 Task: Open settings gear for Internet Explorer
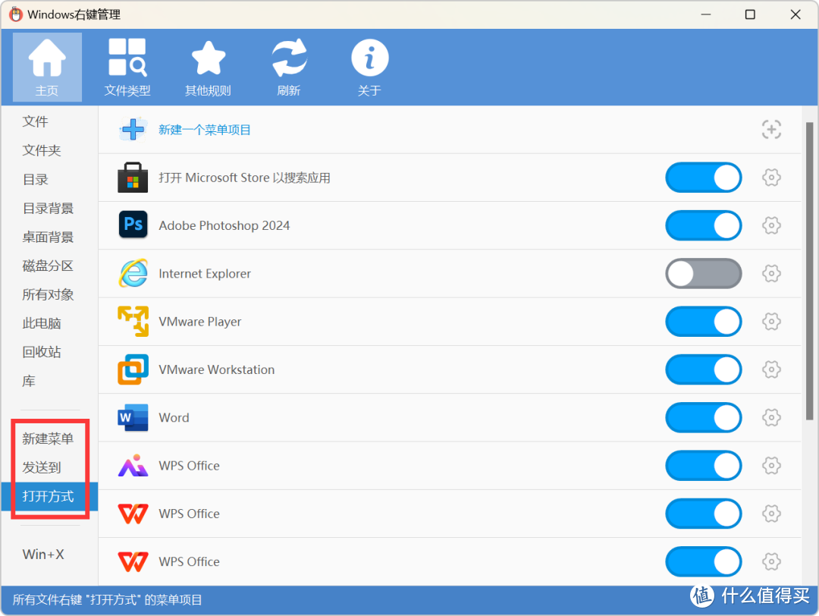pyautogui.click(x=771, y=273)
